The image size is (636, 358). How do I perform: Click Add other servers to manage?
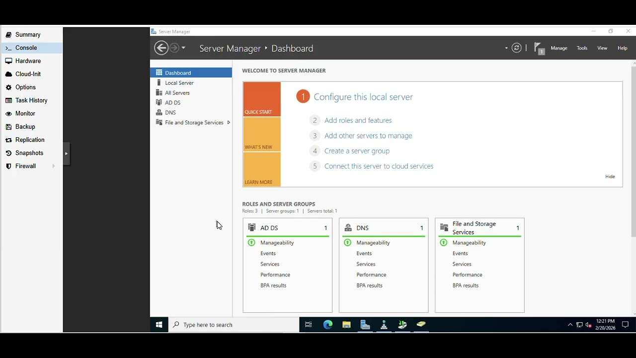(x=368, y=136)
